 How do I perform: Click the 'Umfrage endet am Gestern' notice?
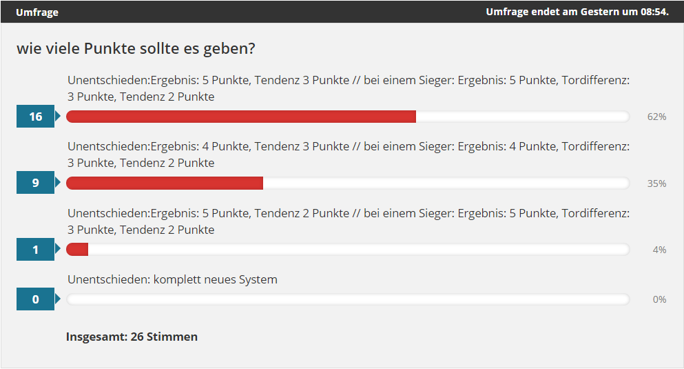click(x=577, y=12)
